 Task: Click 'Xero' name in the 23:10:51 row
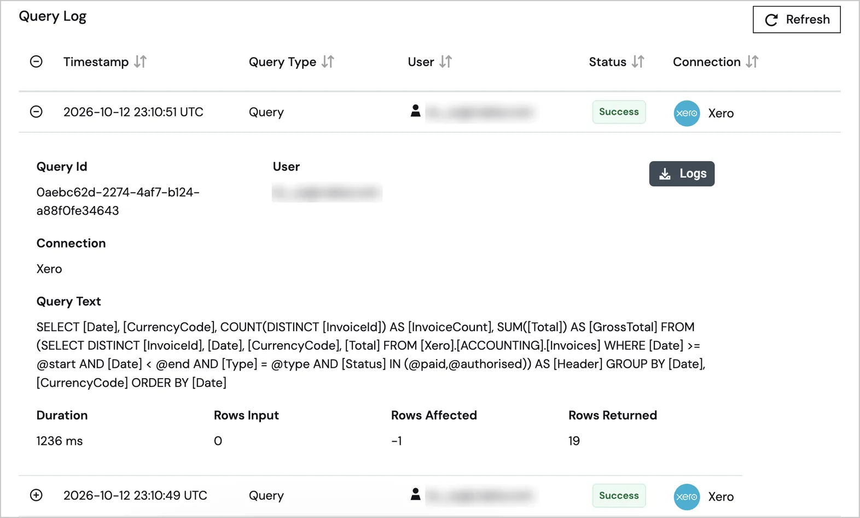pos(721,113)
